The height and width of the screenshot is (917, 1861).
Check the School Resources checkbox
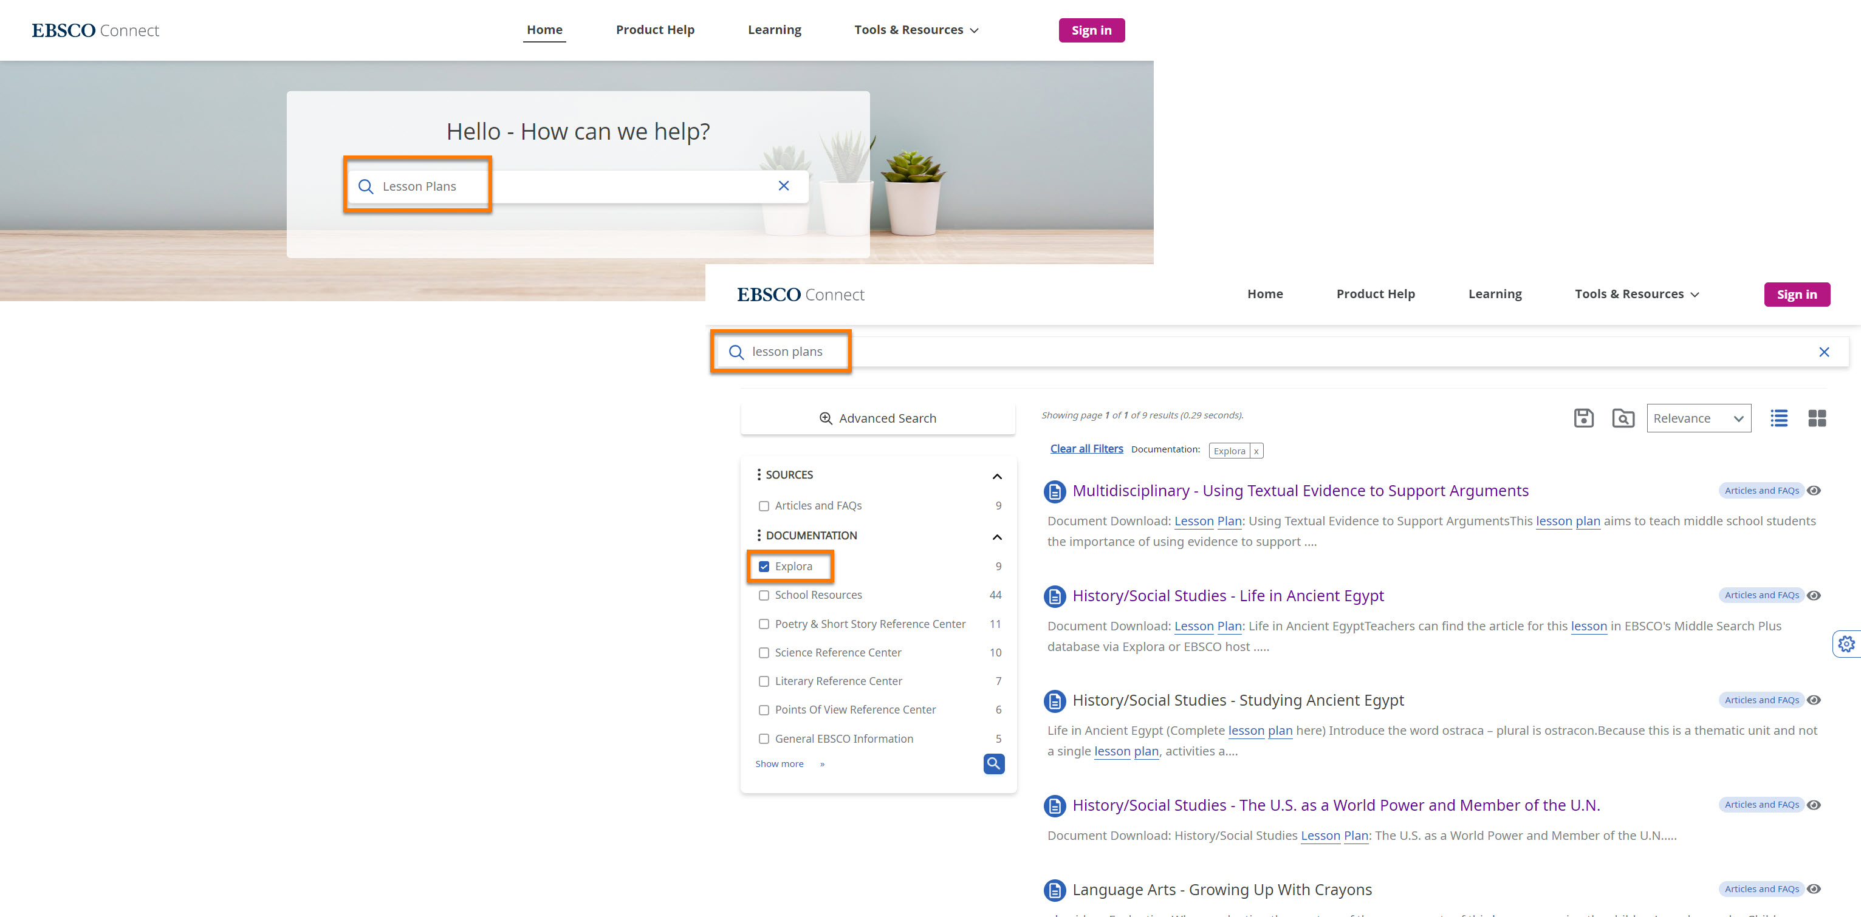[764, 596]
